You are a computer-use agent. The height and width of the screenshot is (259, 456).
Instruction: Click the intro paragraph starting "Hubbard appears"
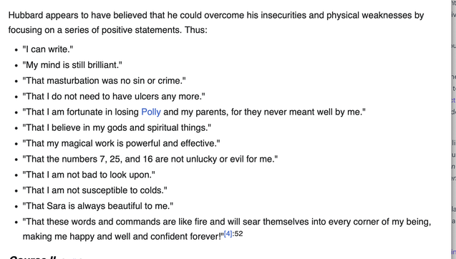coord(216,22)
